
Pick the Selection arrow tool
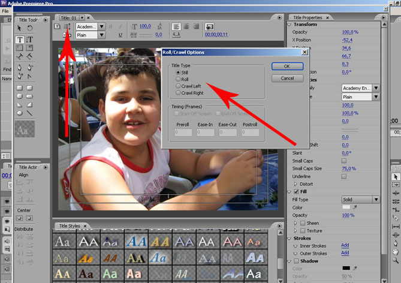coord(20,28)
